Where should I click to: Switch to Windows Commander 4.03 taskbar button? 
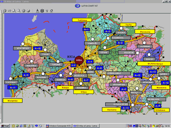click(x=59, y=126)
